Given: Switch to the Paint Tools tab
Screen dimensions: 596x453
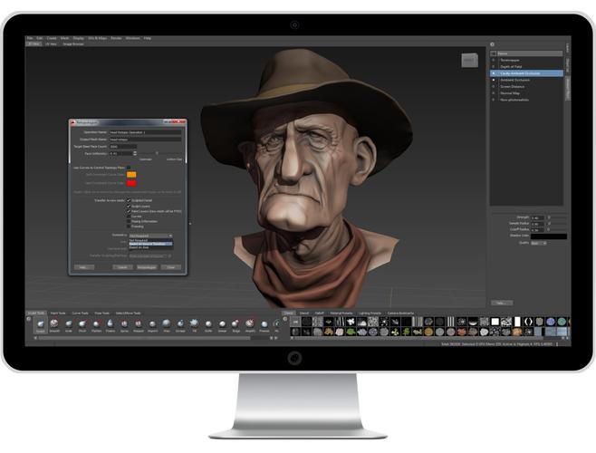Looking at the screenshot, I should coord(58,313).
